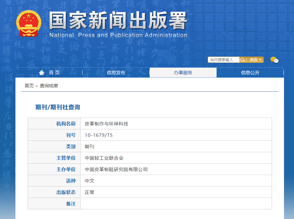Click 查询结果 breadcrumb text

point(49,86)
